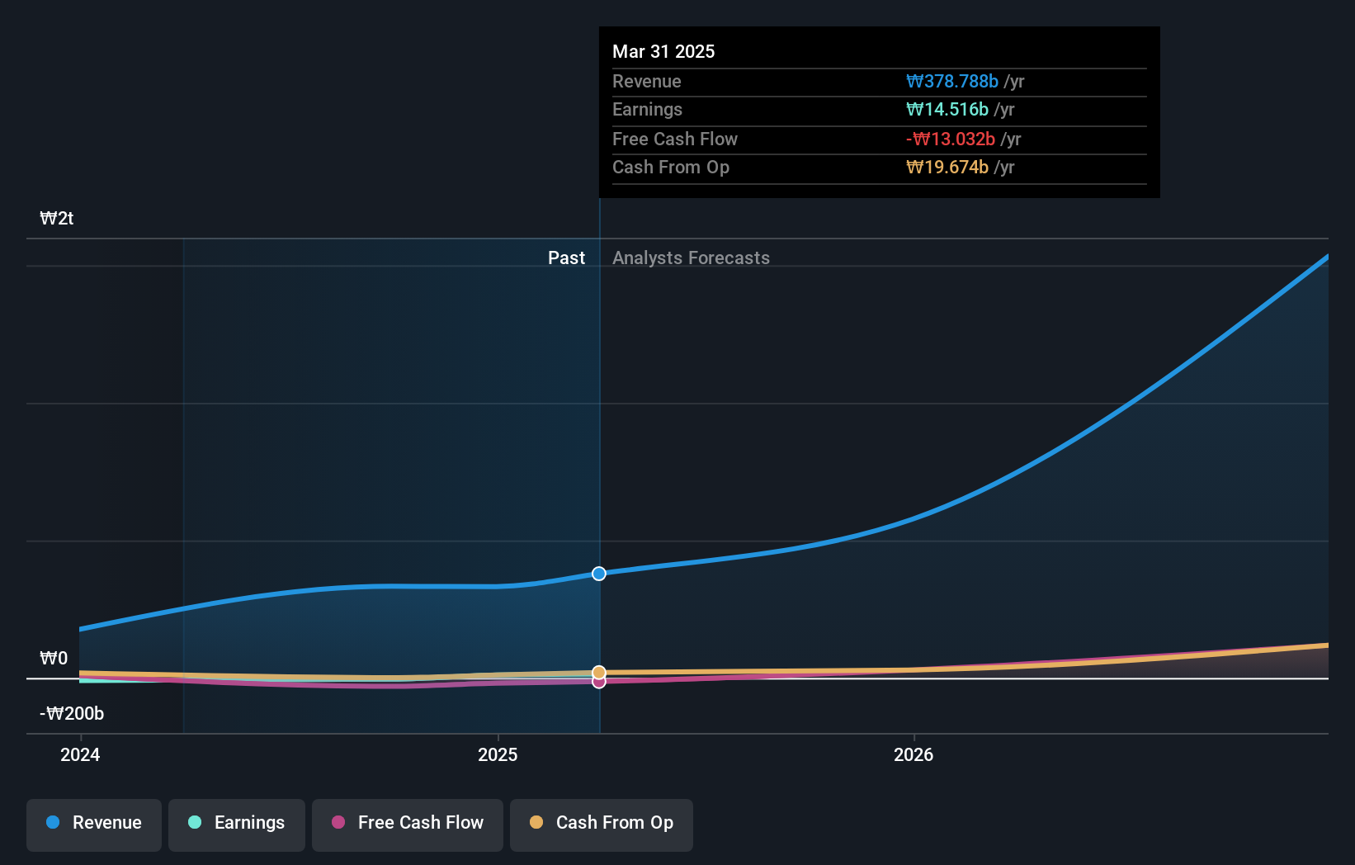Click the pink Free Cash Flow dot icon
This screenshot has width=1355, height=865.
pos(338,823)
